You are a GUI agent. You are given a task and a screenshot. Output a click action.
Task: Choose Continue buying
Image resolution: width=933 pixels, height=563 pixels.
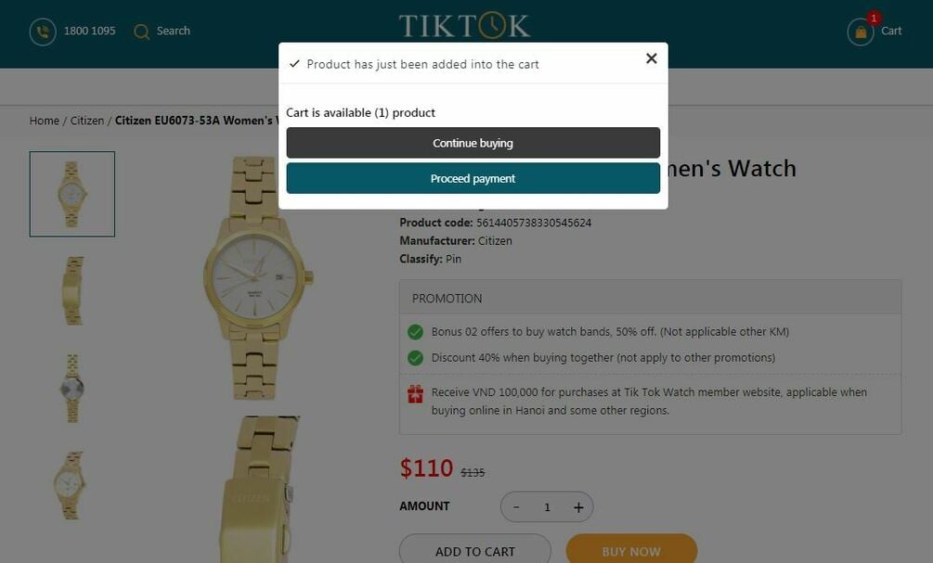point(473,143)
